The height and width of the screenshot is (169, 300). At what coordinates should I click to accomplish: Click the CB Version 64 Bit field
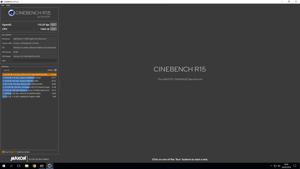tap(34, 52)
